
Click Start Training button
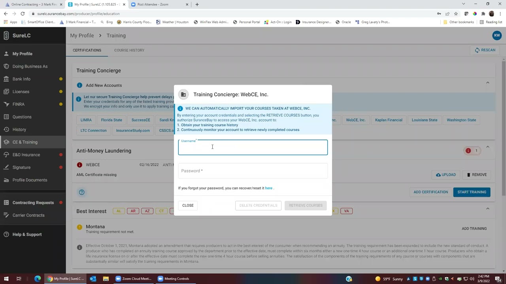(472, 192)
